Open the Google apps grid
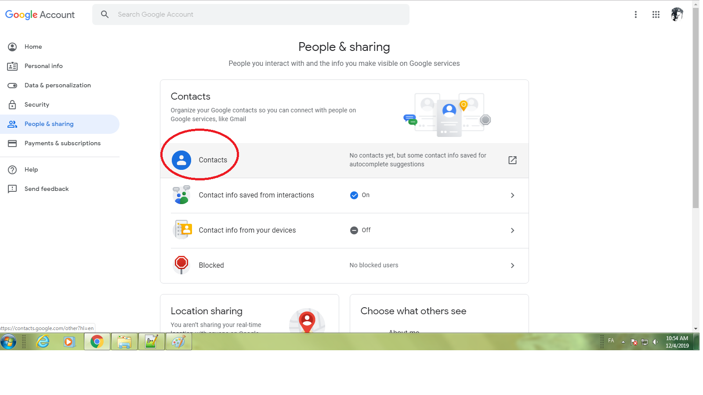 [x=656, y=14]
